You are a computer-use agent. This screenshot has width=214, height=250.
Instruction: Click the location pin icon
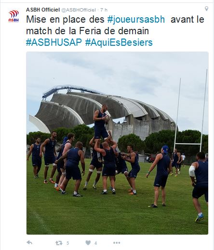[x=206, y=9]
